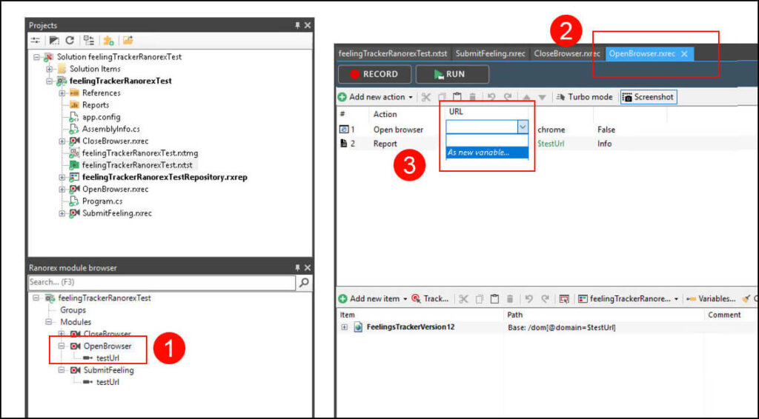
Task: Toggle the Screenshot button
Action: click(649, 97)
